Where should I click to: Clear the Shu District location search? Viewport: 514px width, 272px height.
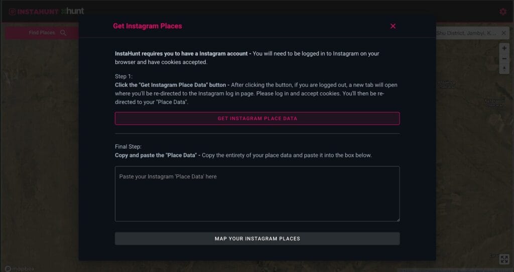[504, 33]
